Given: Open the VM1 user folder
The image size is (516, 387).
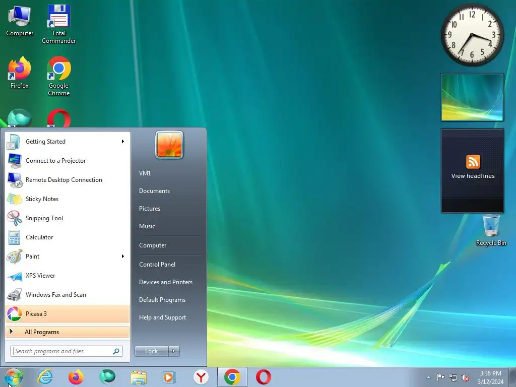Looking at the screenshot, I should (145, 173).
